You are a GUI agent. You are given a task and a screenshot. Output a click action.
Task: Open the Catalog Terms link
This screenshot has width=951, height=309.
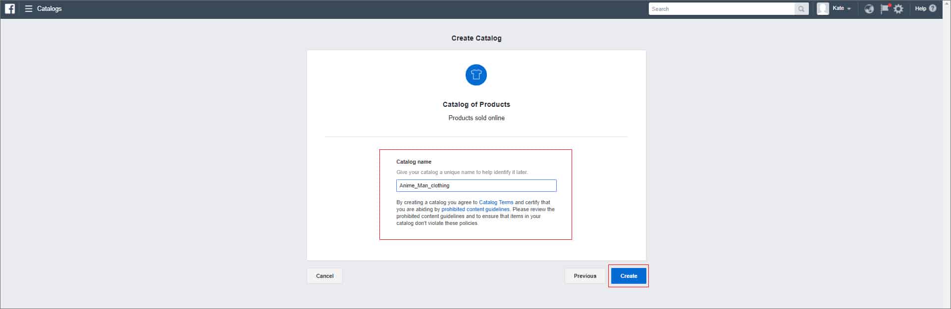496,202
